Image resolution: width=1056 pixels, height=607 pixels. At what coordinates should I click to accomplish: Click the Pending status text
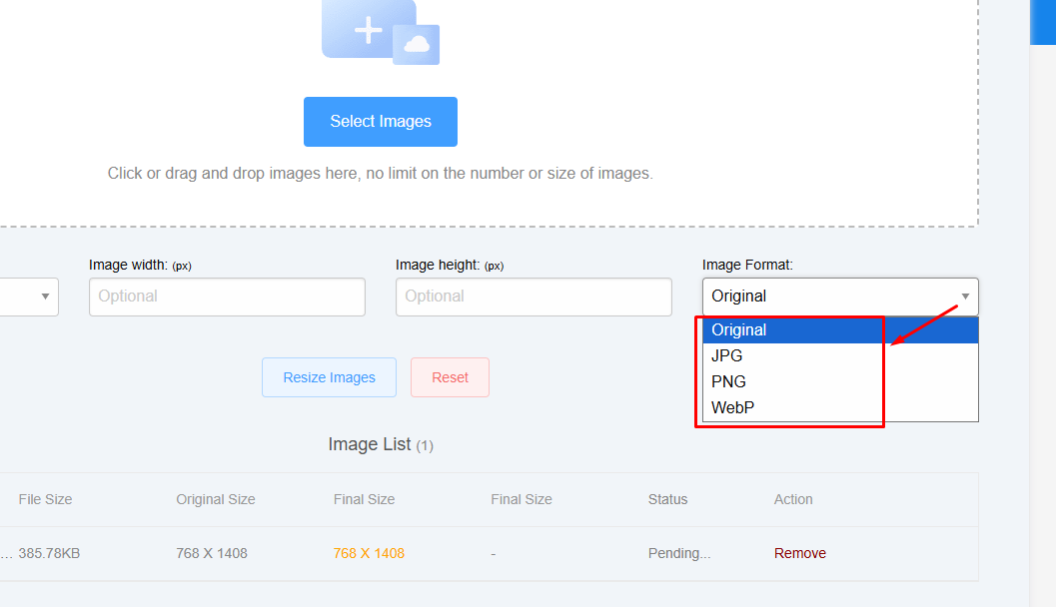(679, 553)
